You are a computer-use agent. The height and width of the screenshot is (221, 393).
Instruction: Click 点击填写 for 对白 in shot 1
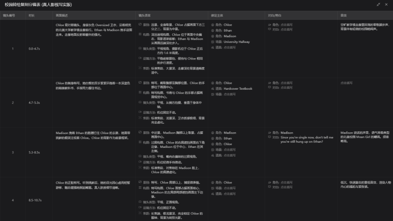tap(287, 29)
